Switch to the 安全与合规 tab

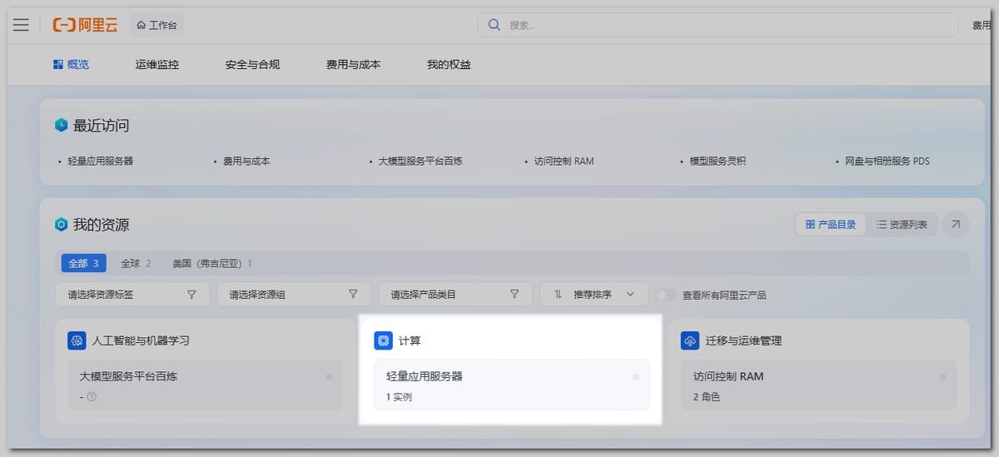pos(252,64)
